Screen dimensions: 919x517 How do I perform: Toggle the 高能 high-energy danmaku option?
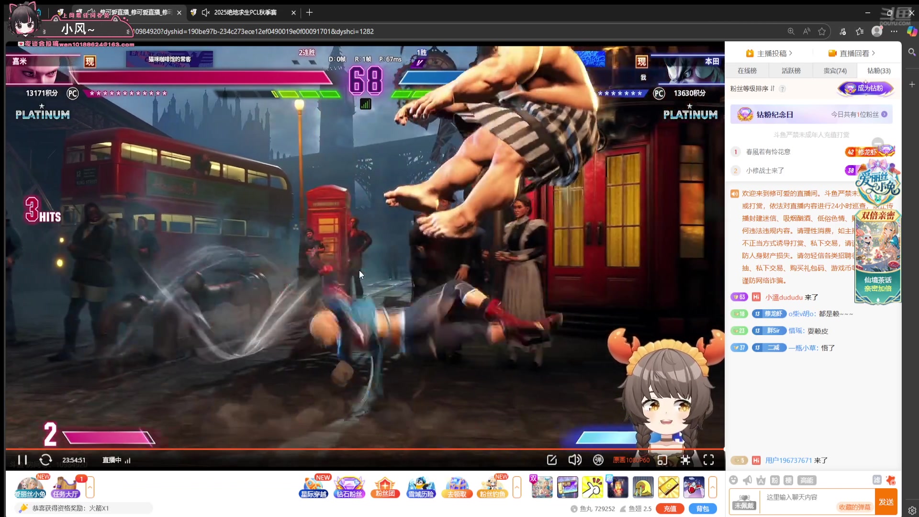[x=807, y=480]
